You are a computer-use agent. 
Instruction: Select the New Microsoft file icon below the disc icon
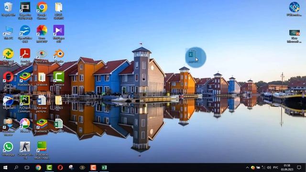click(x=295, y=36)
